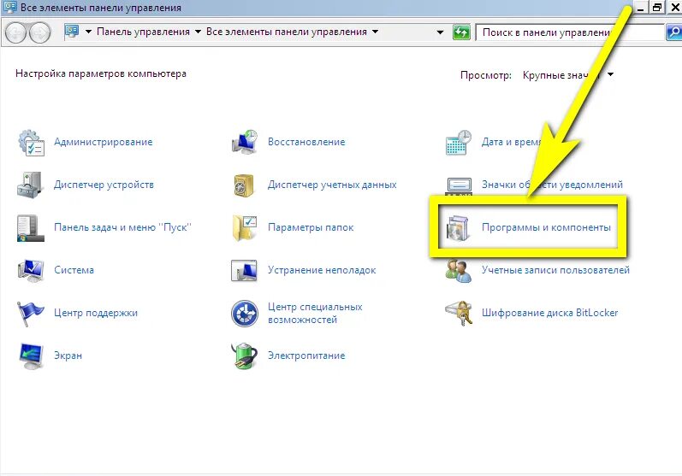Open the Дата и время link
The height and width of the screenshot is (476, 682).
tap(512, 142)
